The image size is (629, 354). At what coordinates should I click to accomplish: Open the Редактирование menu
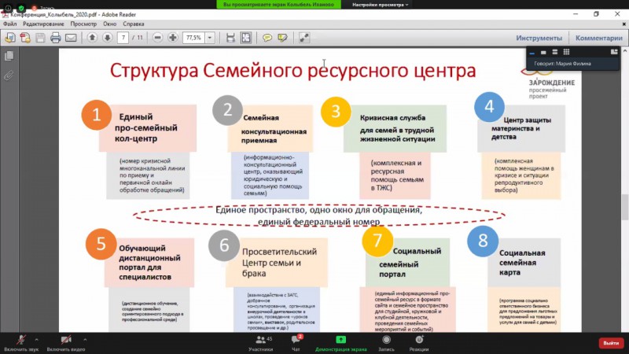tap(43, 24)
